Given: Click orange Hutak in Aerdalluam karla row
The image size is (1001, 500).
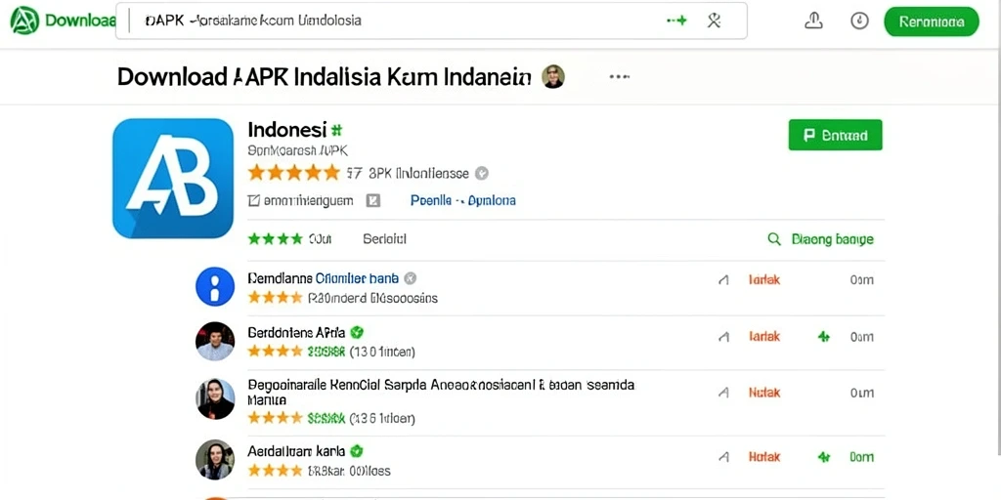Looking at the screenshot, I should pos(764,457).
